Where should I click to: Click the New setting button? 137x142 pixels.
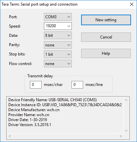pos(106,20)
